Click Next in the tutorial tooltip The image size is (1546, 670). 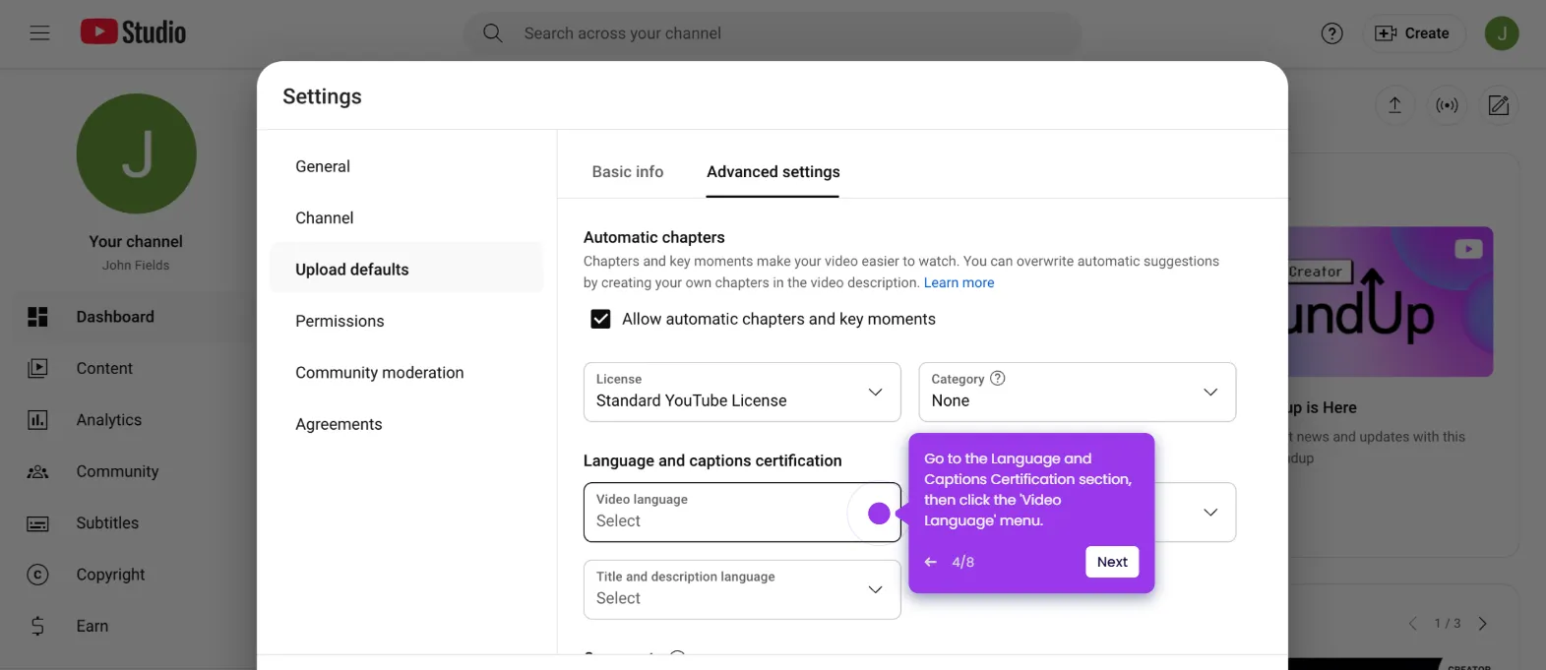point(1112,562)
